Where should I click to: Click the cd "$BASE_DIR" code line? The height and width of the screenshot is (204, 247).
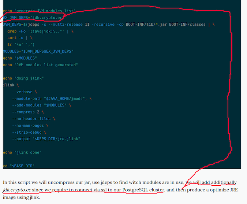(19, 166)
